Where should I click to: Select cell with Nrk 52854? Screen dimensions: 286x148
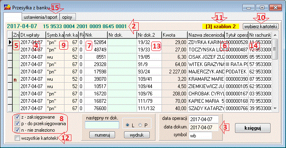pos(95,42)
